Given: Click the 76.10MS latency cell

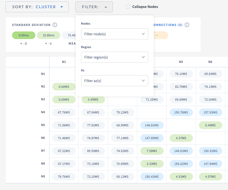Looking at the screenshot, I should [x=181, y=74].
